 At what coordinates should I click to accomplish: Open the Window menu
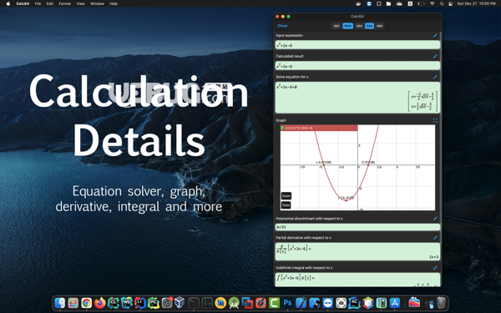(97, 3)
